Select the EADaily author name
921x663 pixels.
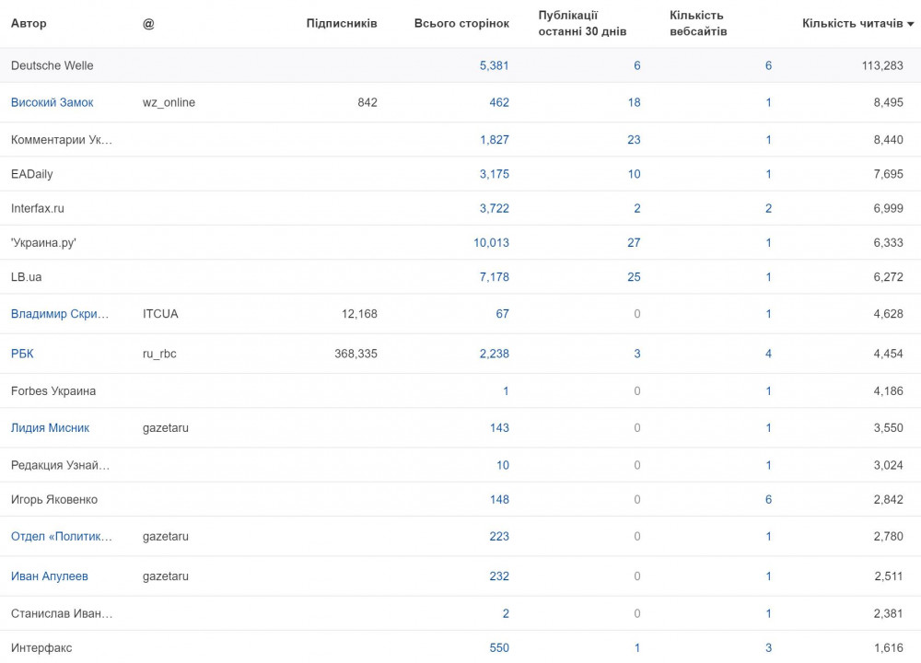point(31,174)
